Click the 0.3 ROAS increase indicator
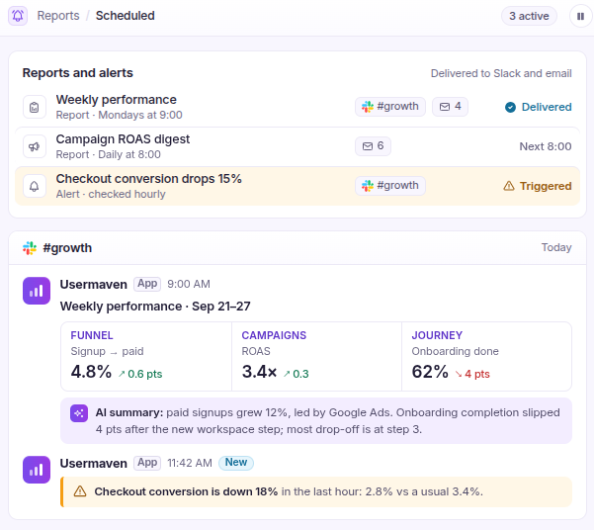Screen dimensions: 594x530 [x=296, y=374]
